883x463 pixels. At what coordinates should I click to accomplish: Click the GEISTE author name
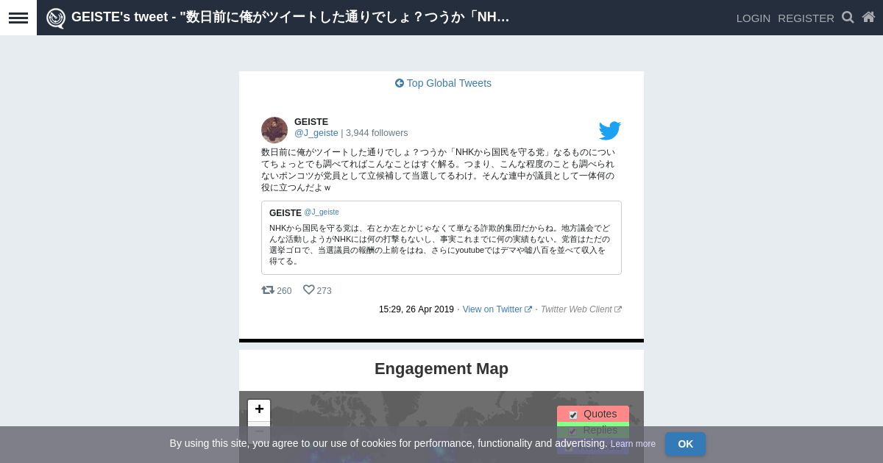pyautogui.click(x=311, y=122)
